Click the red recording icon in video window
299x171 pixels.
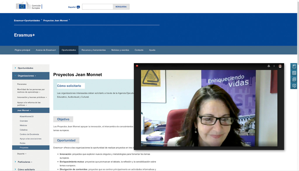point(137,66)
